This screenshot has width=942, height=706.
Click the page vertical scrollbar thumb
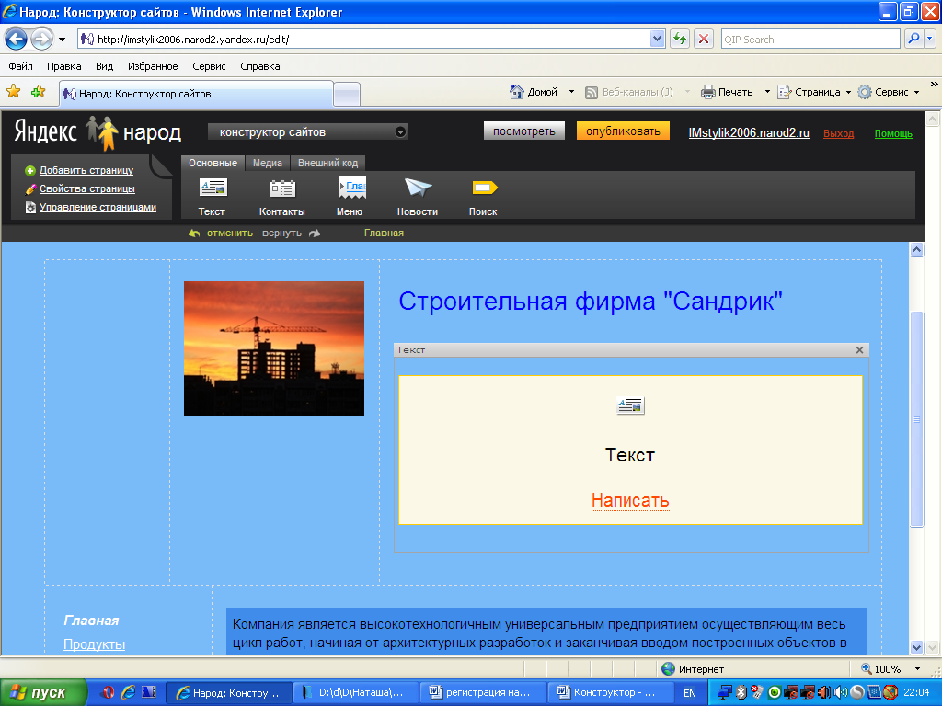pyautogui.click(x=916, y=419)
